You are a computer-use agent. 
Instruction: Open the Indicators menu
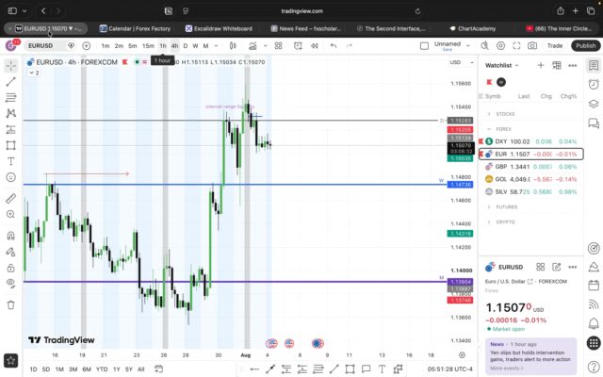[x=253, y=46]
